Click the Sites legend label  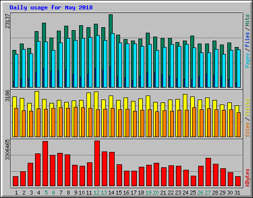click(248, 130)
